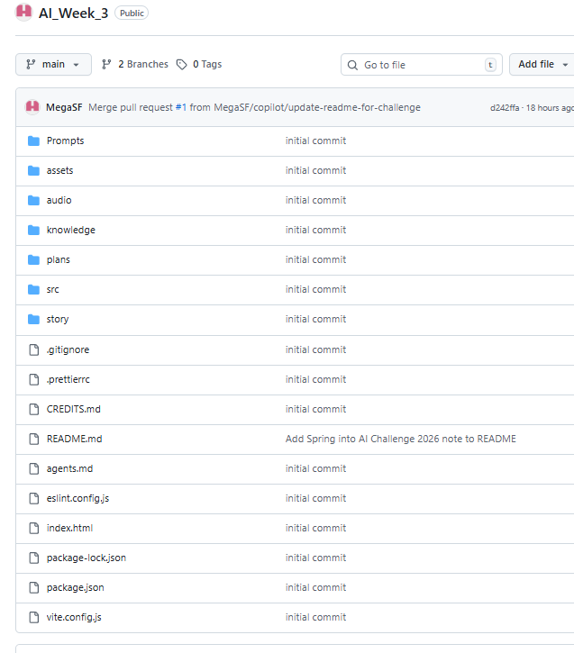Screen dimensions: 574x653
Task: Click the package-lock.json file icon
Action: coord(33,558)
